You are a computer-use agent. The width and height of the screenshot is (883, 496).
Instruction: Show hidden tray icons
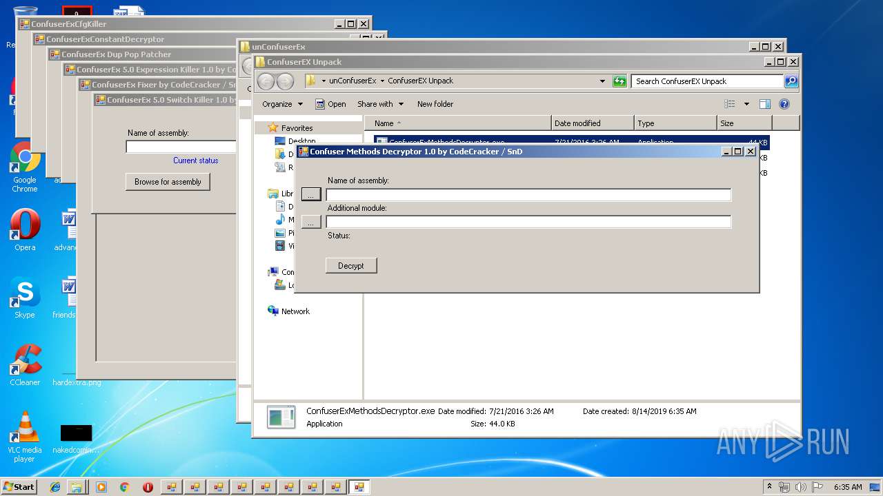[x=769, y=486]
